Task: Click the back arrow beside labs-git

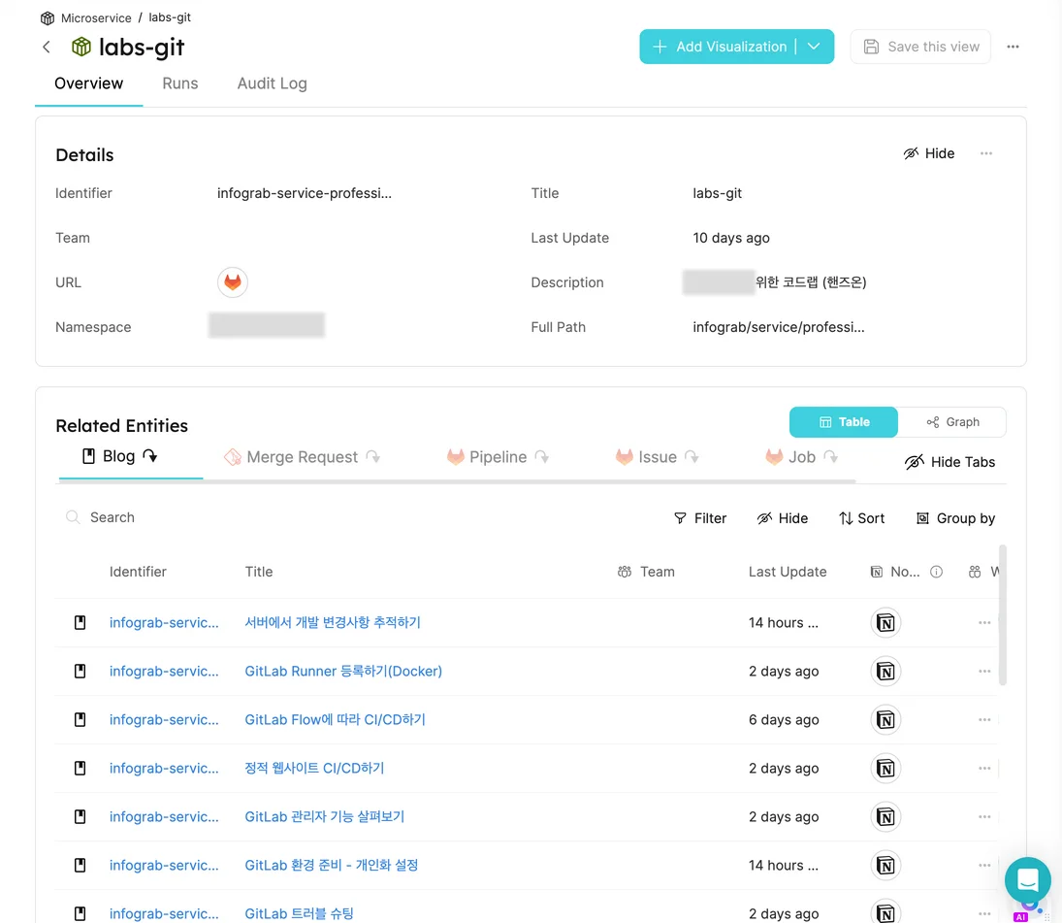Action: pyautogui.click(x=47, y=48)
